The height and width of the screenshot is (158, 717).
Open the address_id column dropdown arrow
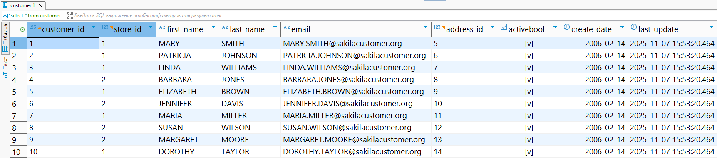point(492,27)
